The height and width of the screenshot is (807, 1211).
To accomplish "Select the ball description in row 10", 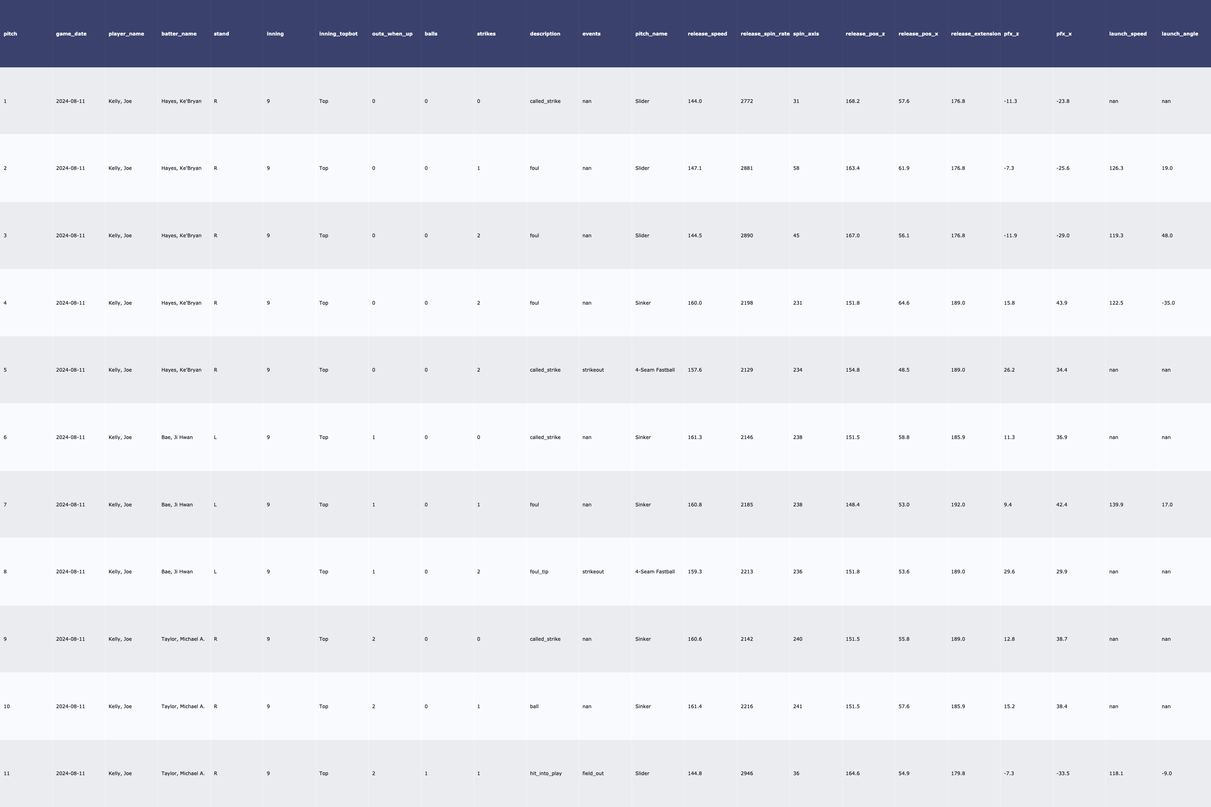I will (534, 707).
